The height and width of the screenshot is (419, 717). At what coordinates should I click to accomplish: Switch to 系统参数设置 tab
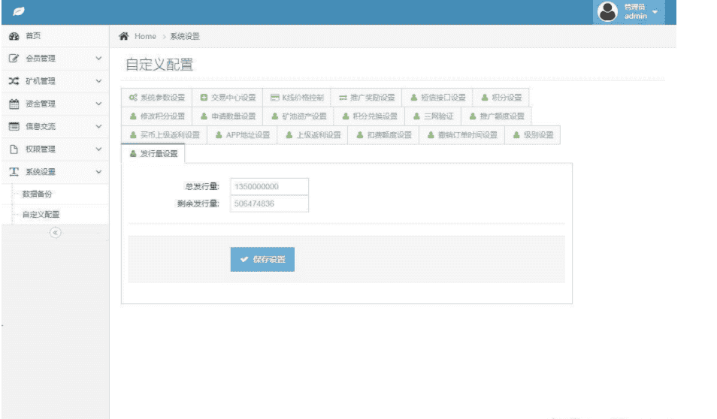click(x=156, y=98)
